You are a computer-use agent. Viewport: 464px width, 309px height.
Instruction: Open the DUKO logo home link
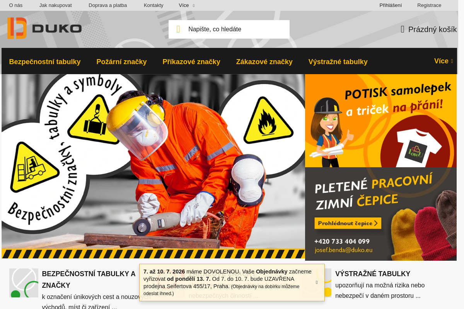(44, 28)
